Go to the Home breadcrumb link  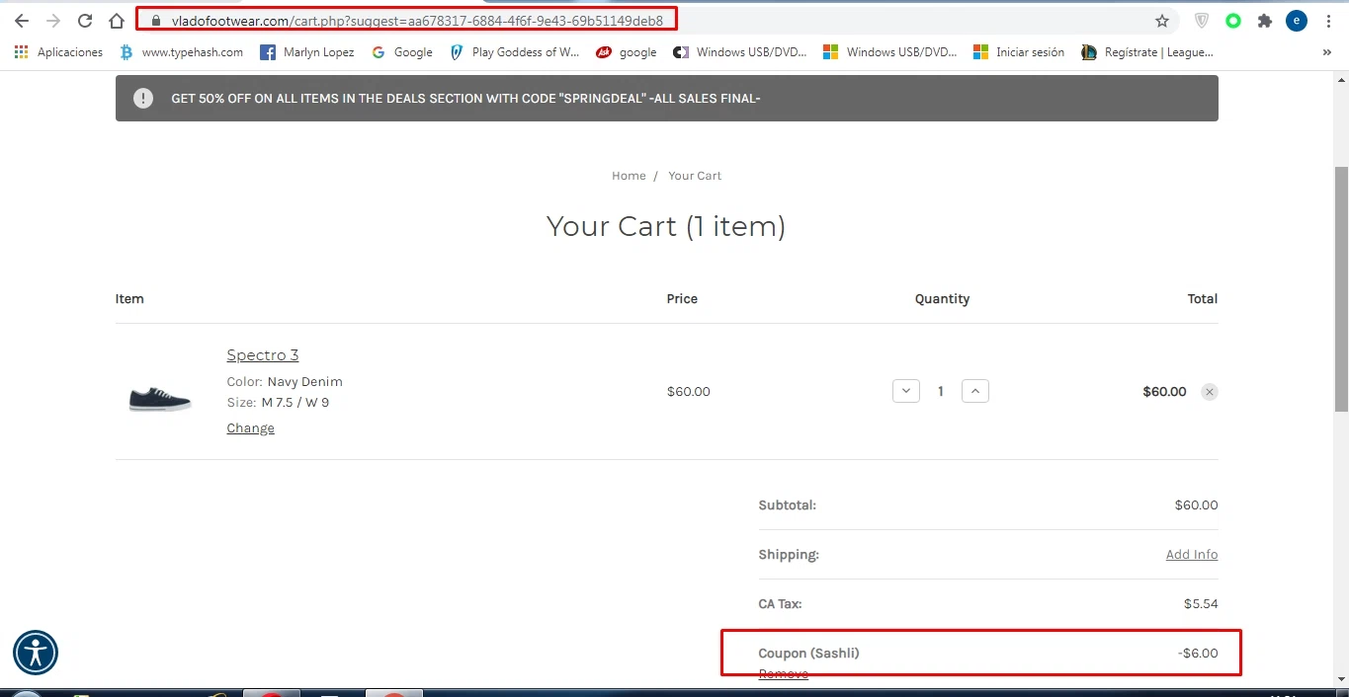pyautogui.click(x=629, y=176)
